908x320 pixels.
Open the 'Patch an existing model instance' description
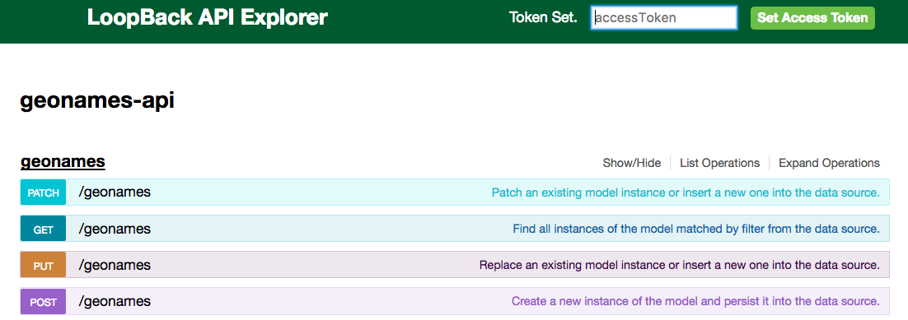(x=686, y=192)
